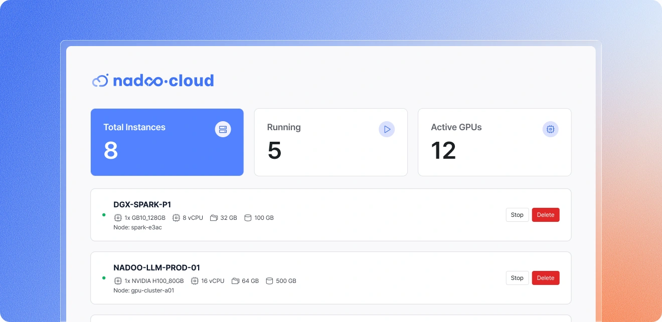Click the green status dot of DGX-SPARK-P1
The width and height of the screenshot is (662, 322).
[x=104, y=215]
